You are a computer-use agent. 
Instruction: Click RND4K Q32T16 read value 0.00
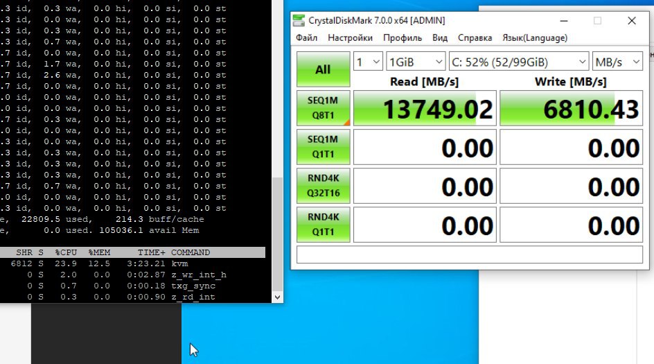[425, 186]
